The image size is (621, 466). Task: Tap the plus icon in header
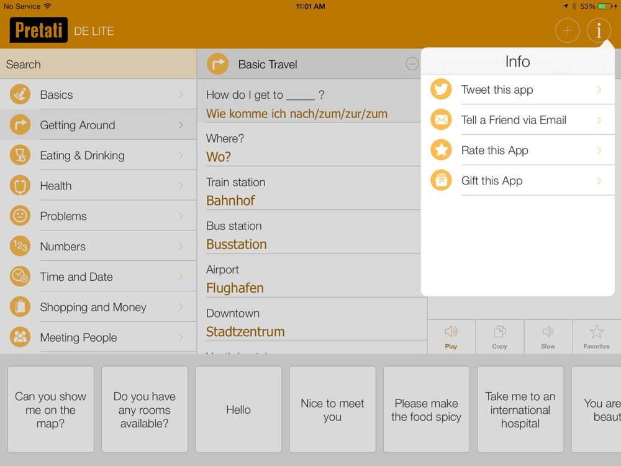(x=567, y=30)
